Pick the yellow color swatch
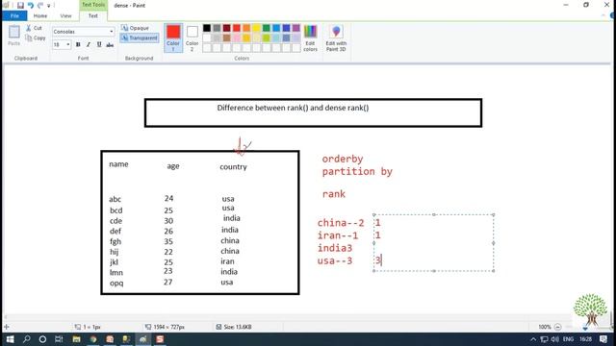This screenshot has width=616, height=346. (257, 28)
